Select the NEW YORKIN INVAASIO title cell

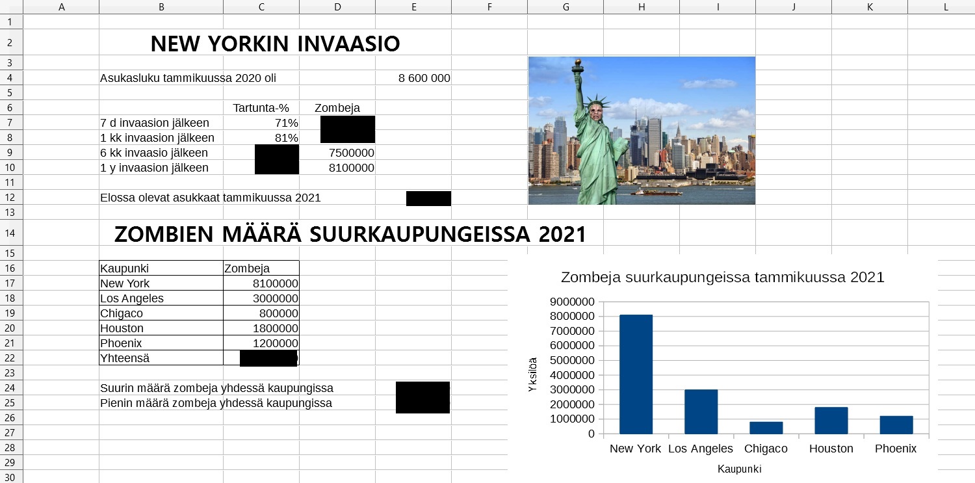click(x=275, y=44)
